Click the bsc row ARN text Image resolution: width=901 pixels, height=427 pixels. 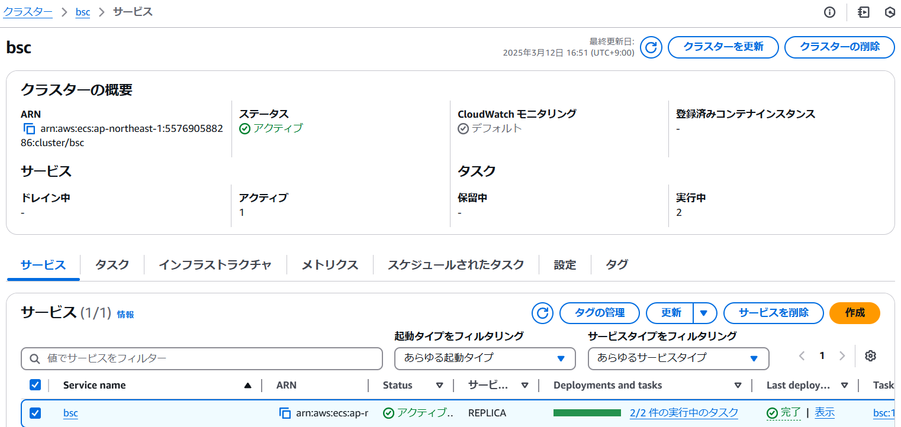click(x=332, y=413)
